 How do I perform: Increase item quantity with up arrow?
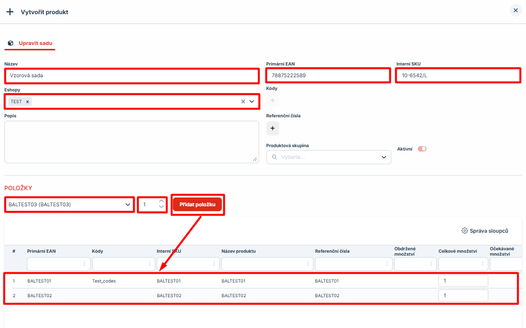click(162, 201)
